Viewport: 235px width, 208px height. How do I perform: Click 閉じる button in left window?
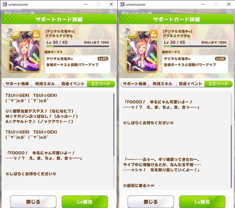coord(33,202)
